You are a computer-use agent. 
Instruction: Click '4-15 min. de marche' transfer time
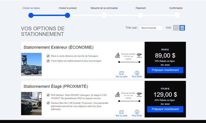[x=128, y=58]
